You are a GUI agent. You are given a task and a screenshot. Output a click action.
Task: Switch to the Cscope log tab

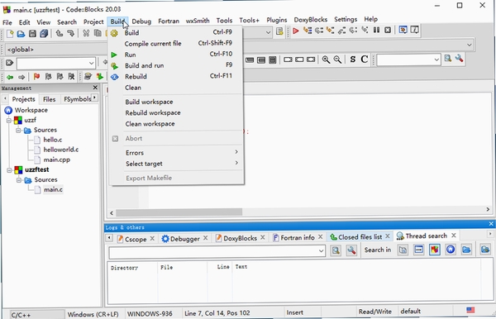[x=136, y=240]
